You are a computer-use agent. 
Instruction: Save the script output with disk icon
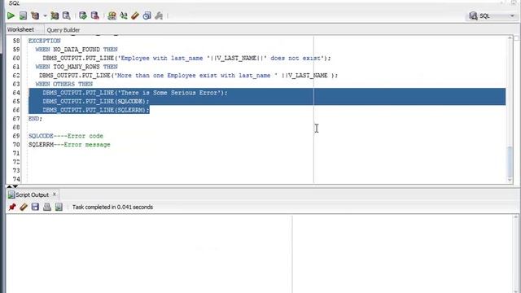tap(35, 207)
